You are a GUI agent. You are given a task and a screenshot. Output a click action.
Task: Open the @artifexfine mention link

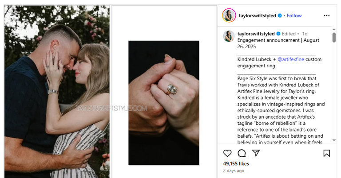coord(293,59)
